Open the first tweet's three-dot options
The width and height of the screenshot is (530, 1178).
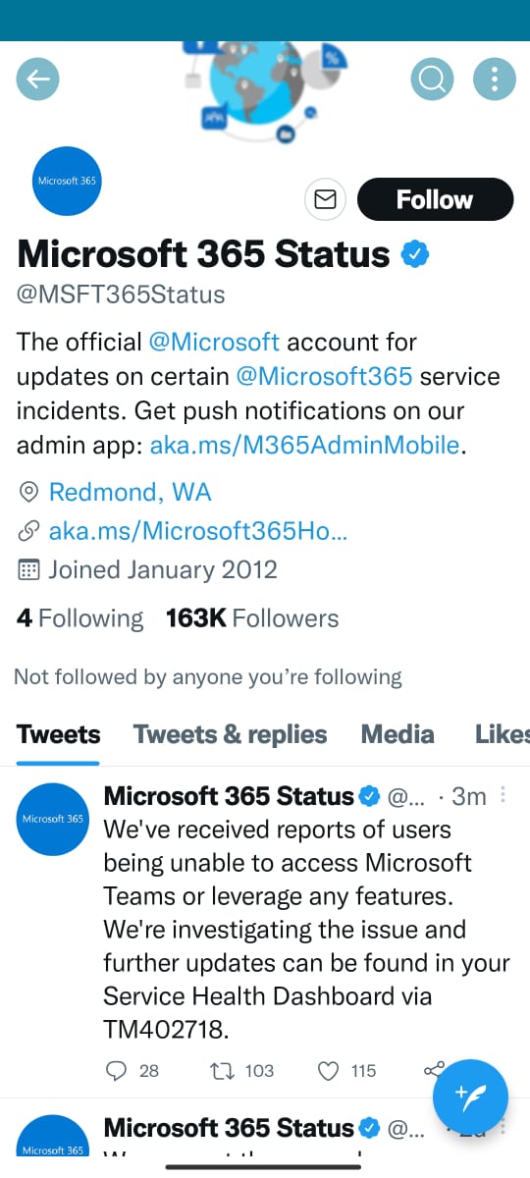(x=504, y=795)
